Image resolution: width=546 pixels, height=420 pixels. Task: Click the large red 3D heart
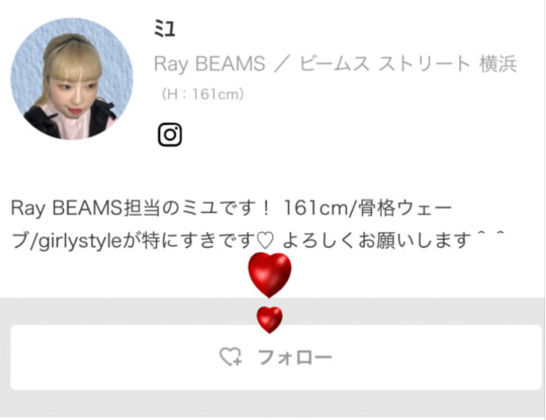pyautogui.click(x=270, y=275)
